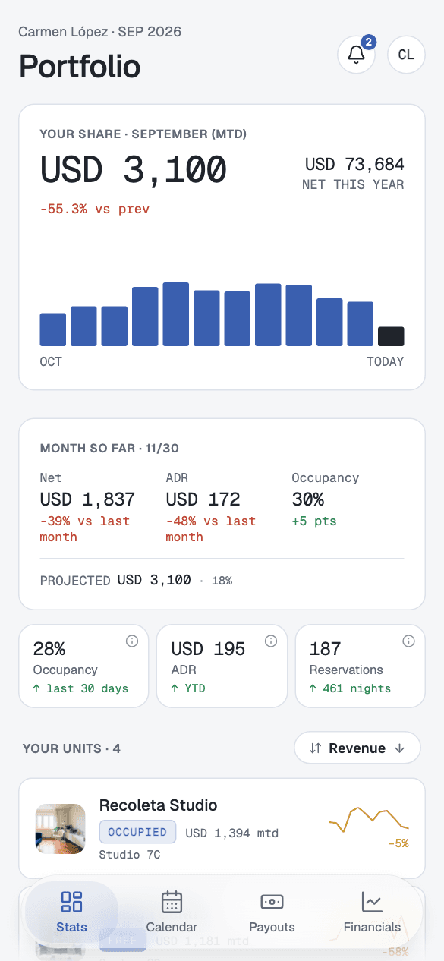Tap ADR USD 172 value
Screen dimensions: 444x961
click(203, 499)
